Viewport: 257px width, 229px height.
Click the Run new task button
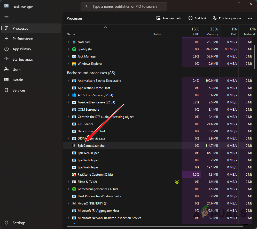168,18
